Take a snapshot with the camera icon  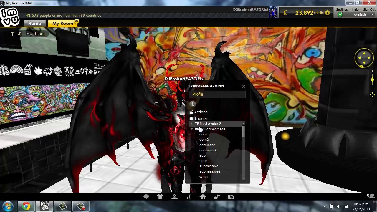(231, 197)
